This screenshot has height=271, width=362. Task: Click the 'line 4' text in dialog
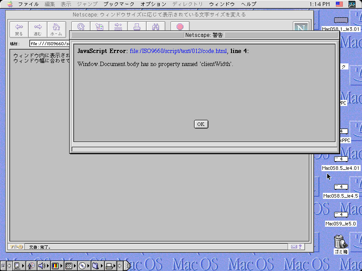(239, 51)
